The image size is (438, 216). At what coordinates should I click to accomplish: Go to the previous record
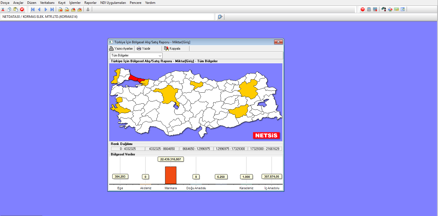[39, 9]
